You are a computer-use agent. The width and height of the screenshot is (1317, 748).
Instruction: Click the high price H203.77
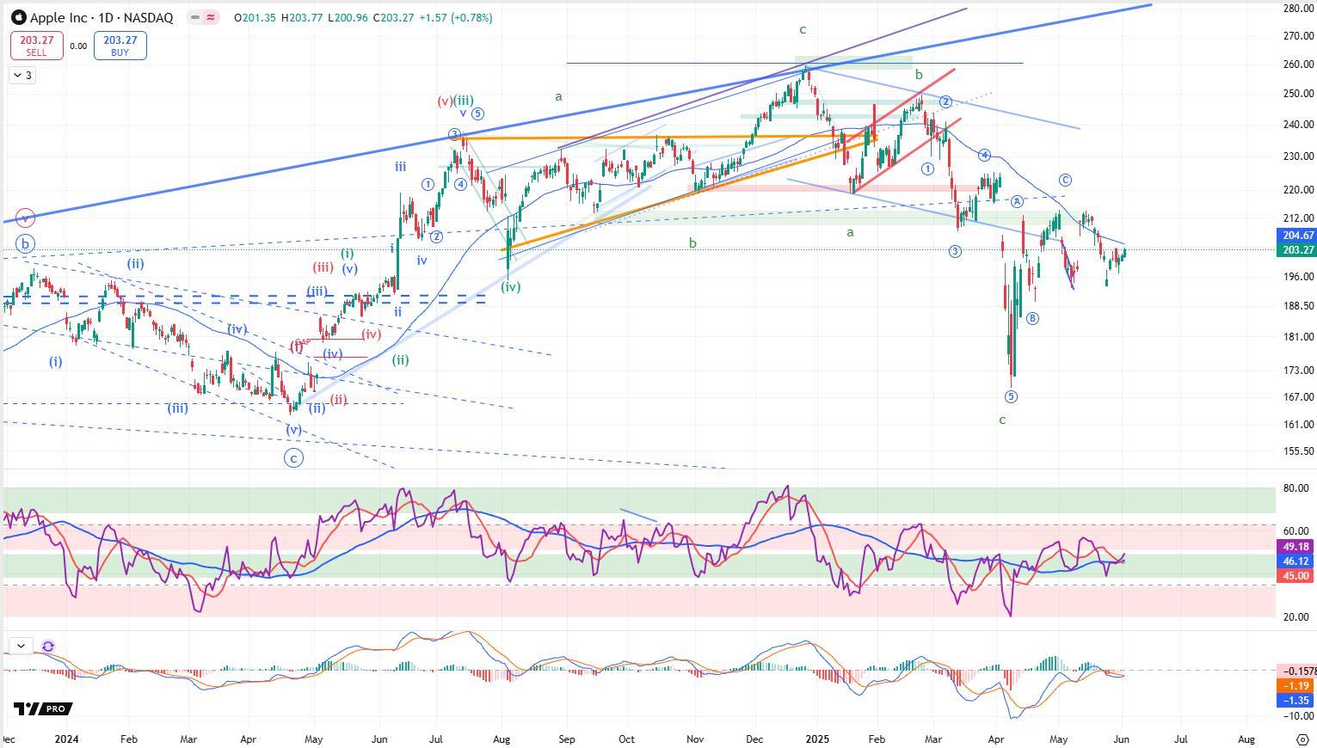tap(301, 17)
